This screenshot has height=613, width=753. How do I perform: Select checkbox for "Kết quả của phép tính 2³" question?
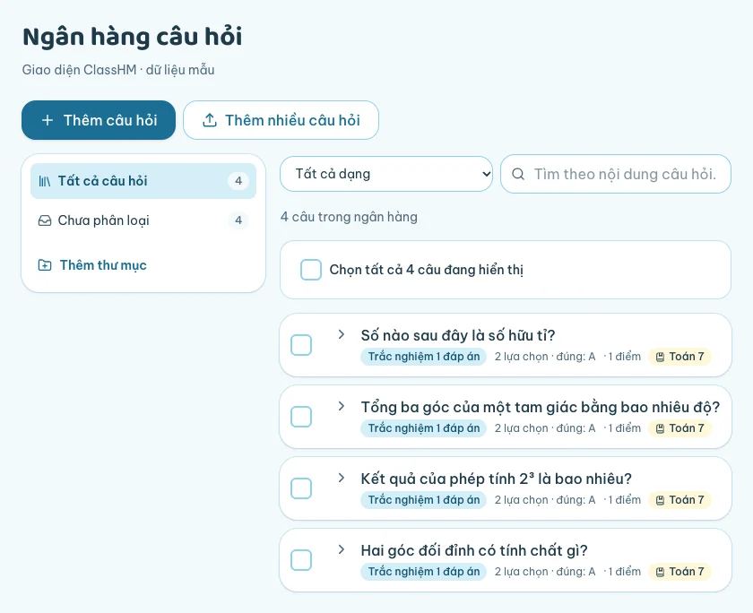click(x=301, y=488)
